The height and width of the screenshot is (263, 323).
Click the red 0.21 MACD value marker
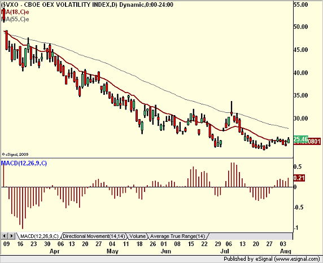(x=299, y=178)
